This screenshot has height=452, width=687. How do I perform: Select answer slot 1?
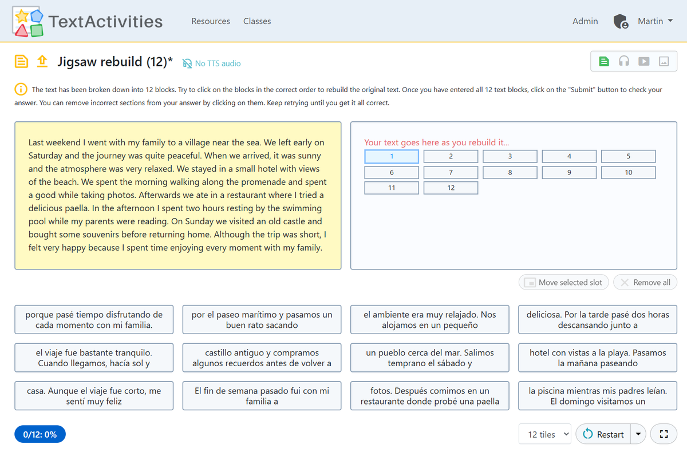click(392, 156)
